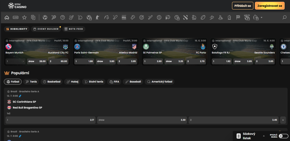
Task: Select the table tennis paddle icon in sports bar
Action: click(x=80, y=18)
